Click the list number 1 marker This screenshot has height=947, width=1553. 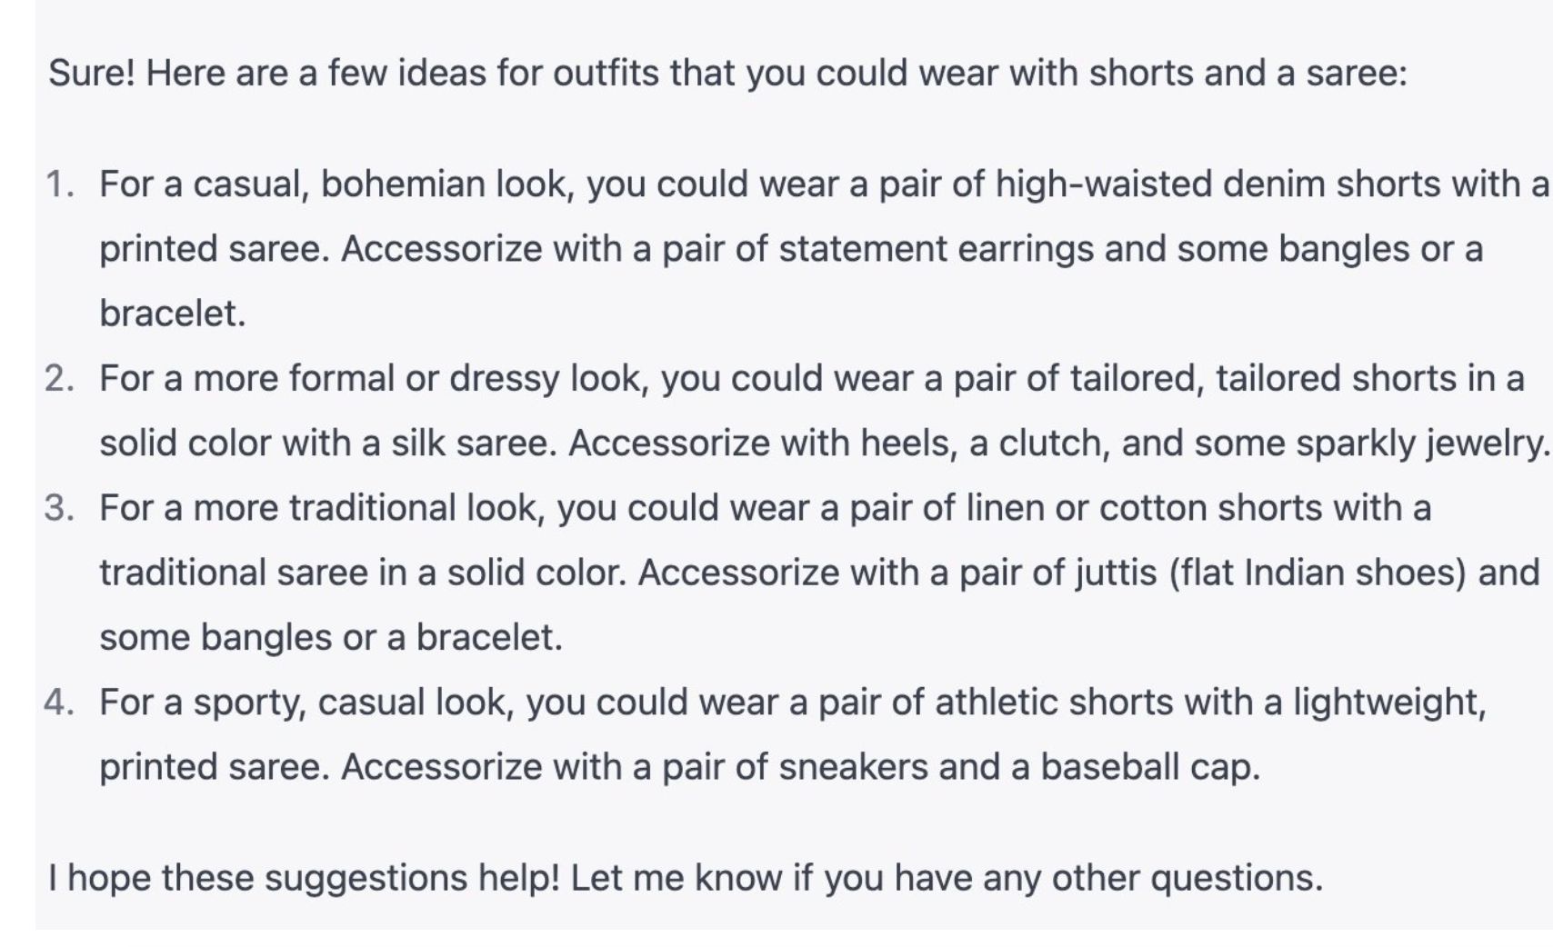click(60, 184)
